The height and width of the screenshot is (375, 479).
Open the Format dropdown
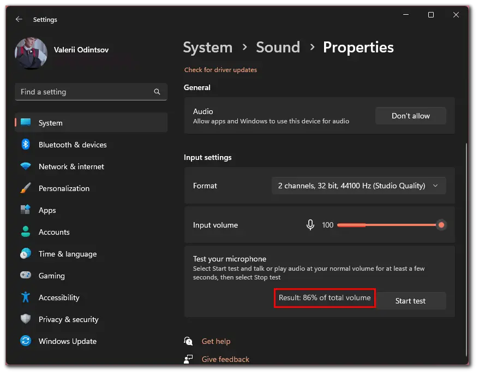tap(359, 186)
